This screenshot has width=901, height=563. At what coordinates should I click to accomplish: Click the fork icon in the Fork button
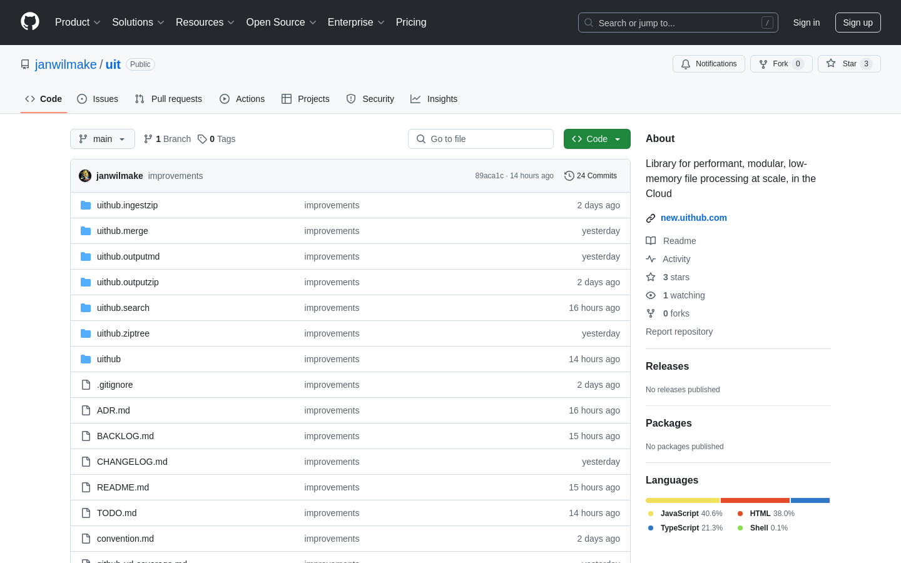pos(763,64)
